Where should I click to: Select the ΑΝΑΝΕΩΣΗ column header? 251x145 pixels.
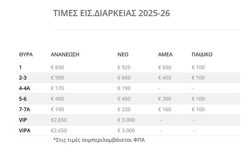click(65, 55)
